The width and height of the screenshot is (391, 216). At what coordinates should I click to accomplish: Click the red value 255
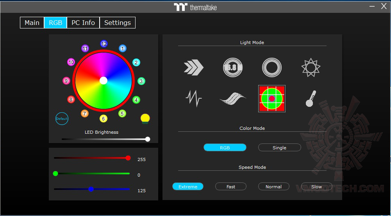[x=142, y=159]
